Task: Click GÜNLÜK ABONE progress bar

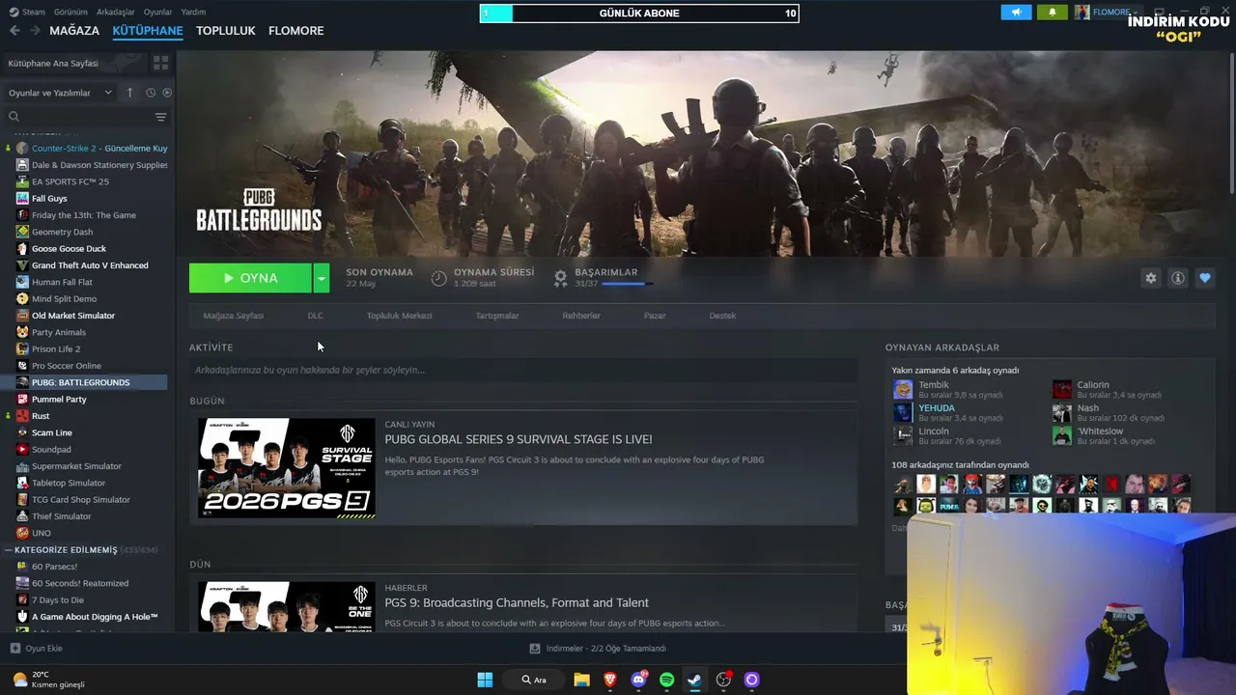Action: point(639,14)
